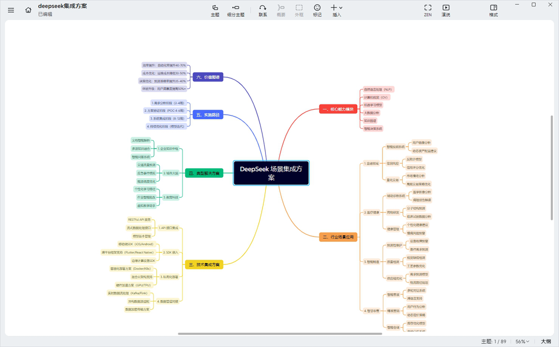Select the 五、实施路径 topic node

(208, 114)
